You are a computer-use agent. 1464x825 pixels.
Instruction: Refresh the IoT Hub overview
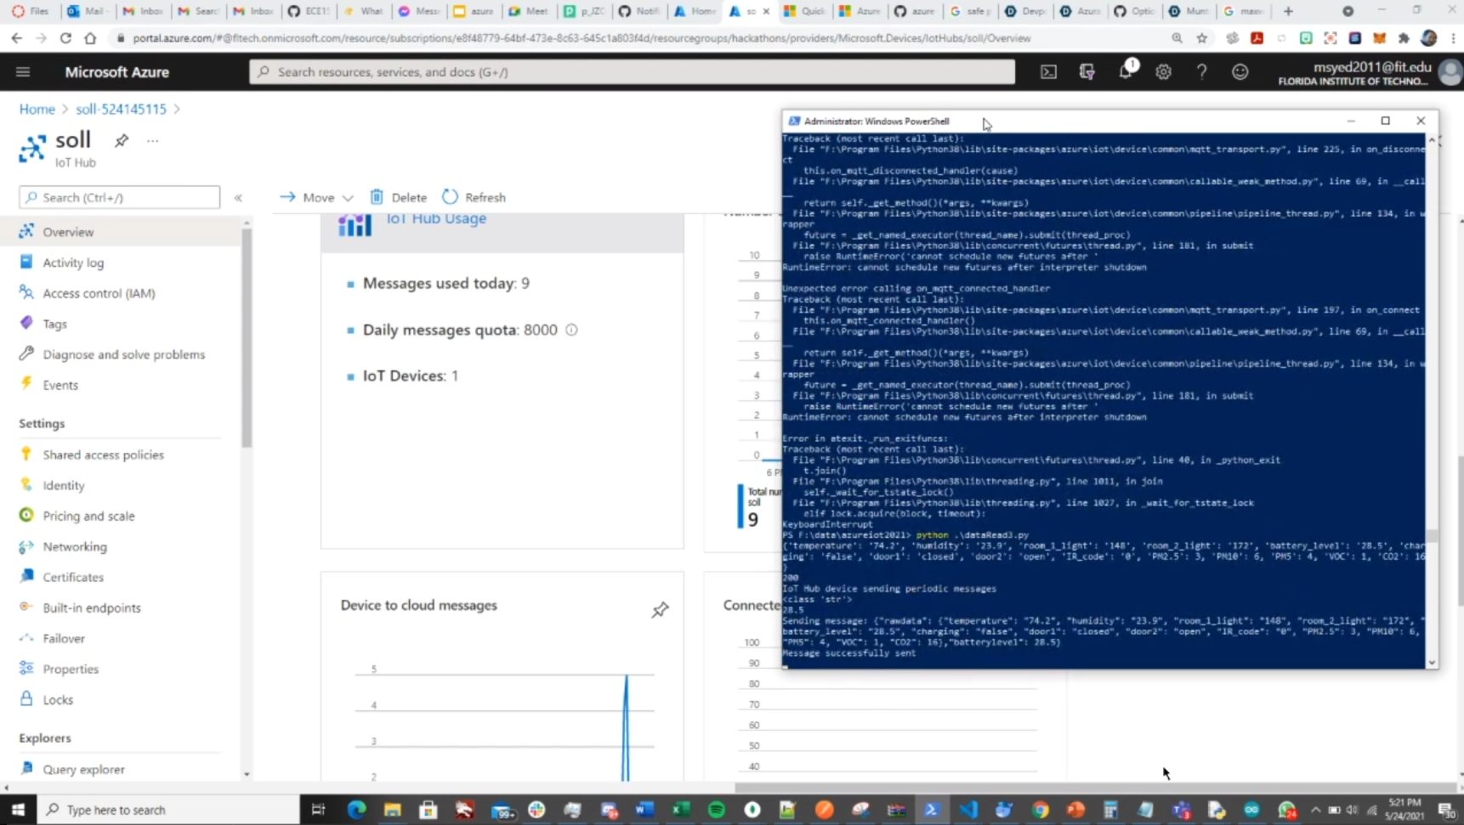point(474,197)
